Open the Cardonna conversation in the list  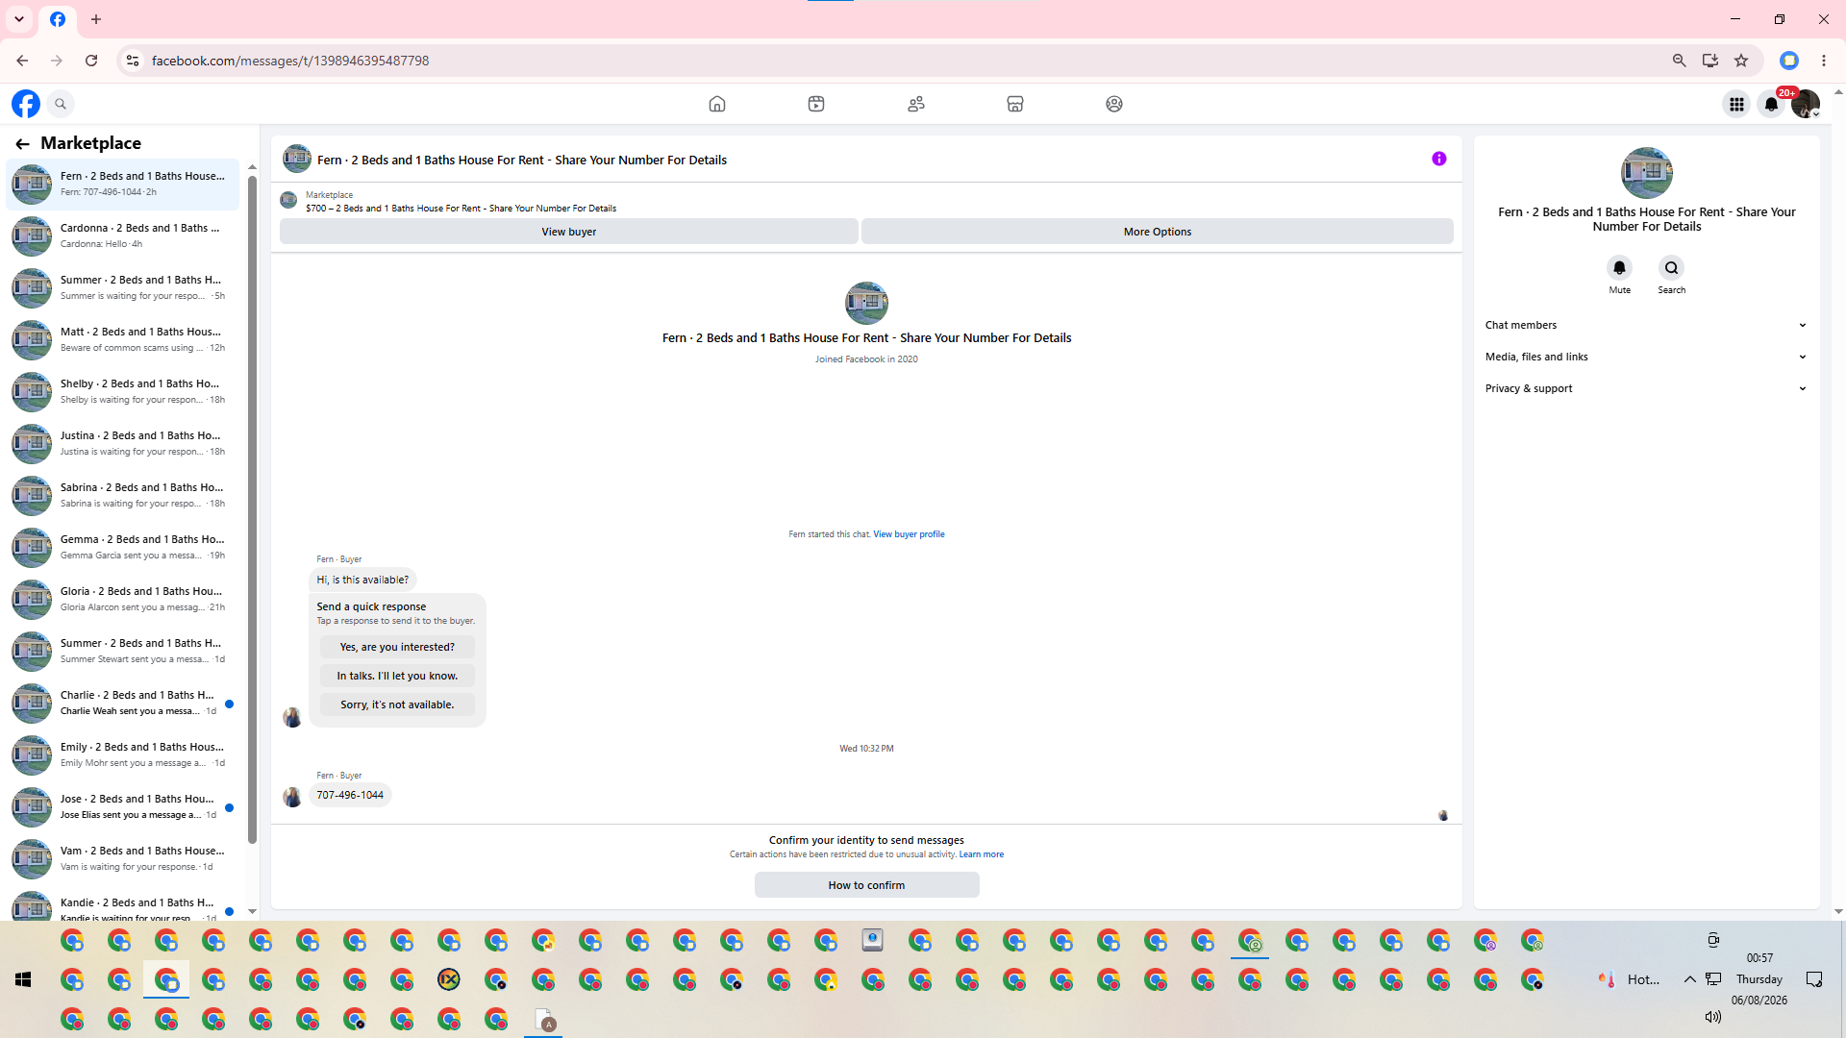pos(123,236)
